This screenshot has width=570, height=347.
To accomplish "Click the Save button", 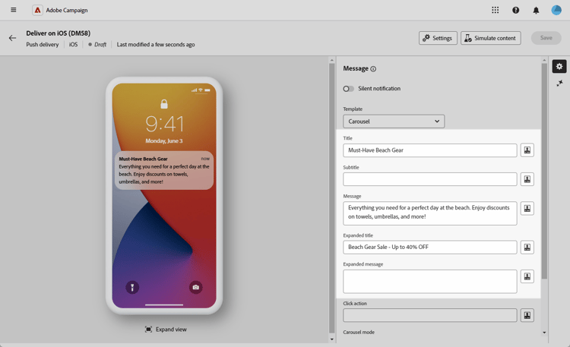I will [546, 38].
